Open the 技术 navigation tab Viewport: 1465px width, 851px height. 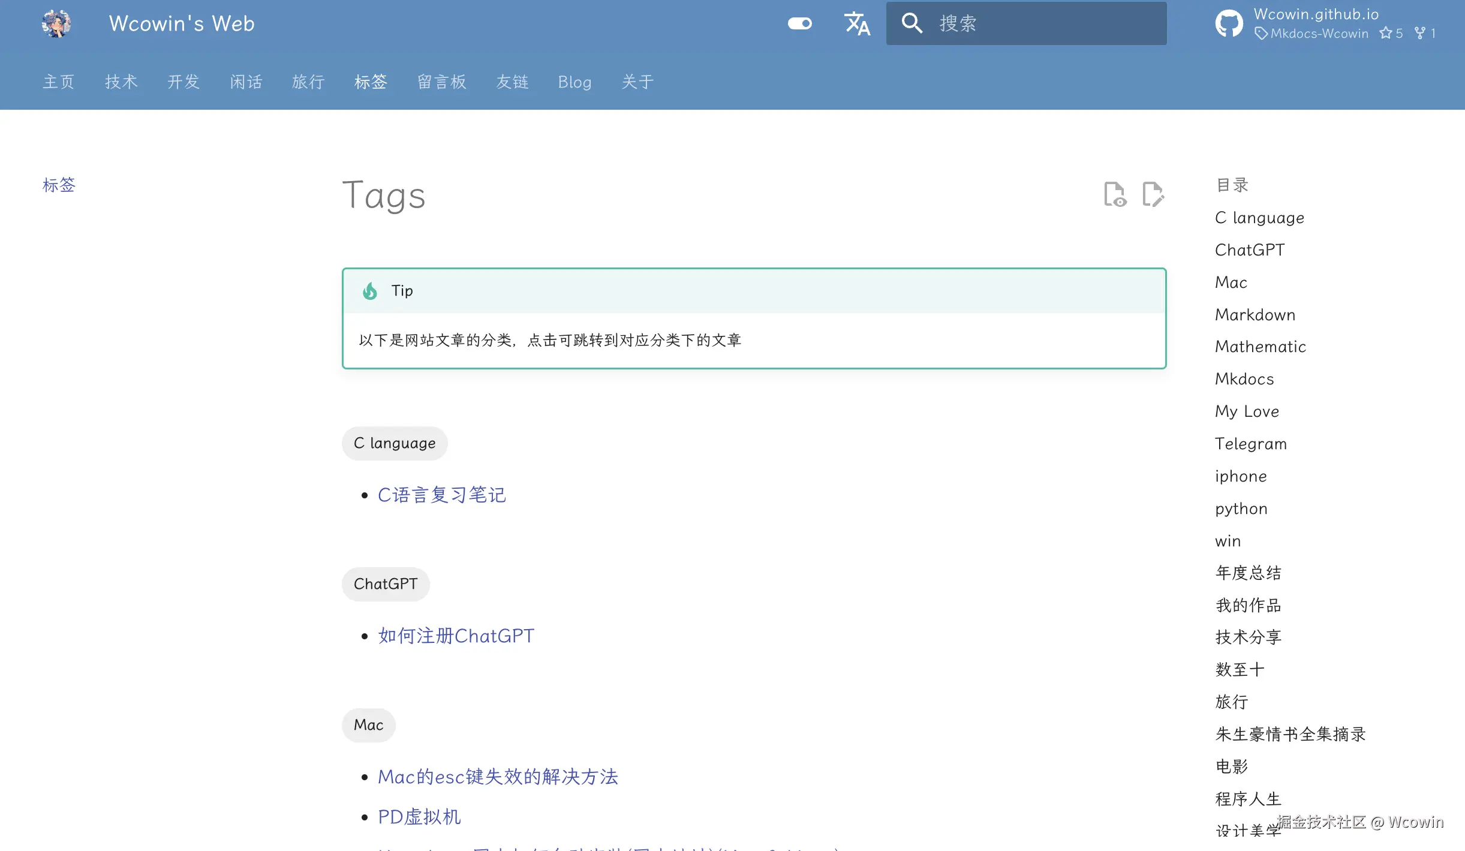pos(121,82)
